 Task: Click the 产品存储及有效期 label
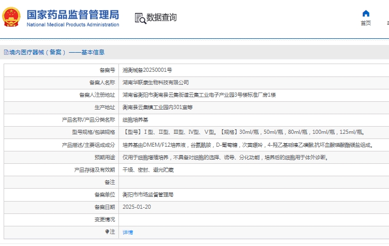[95, 170]
